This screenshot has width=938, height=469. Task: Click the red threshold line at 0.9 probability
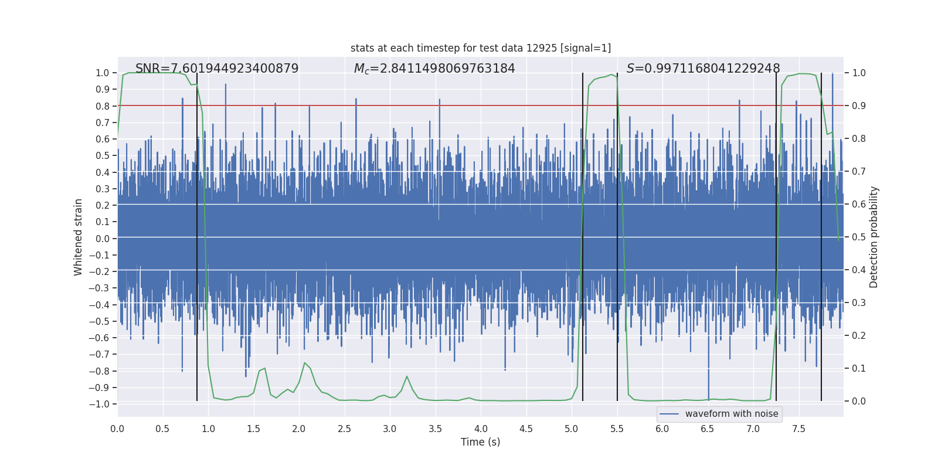tap(481, 106)
